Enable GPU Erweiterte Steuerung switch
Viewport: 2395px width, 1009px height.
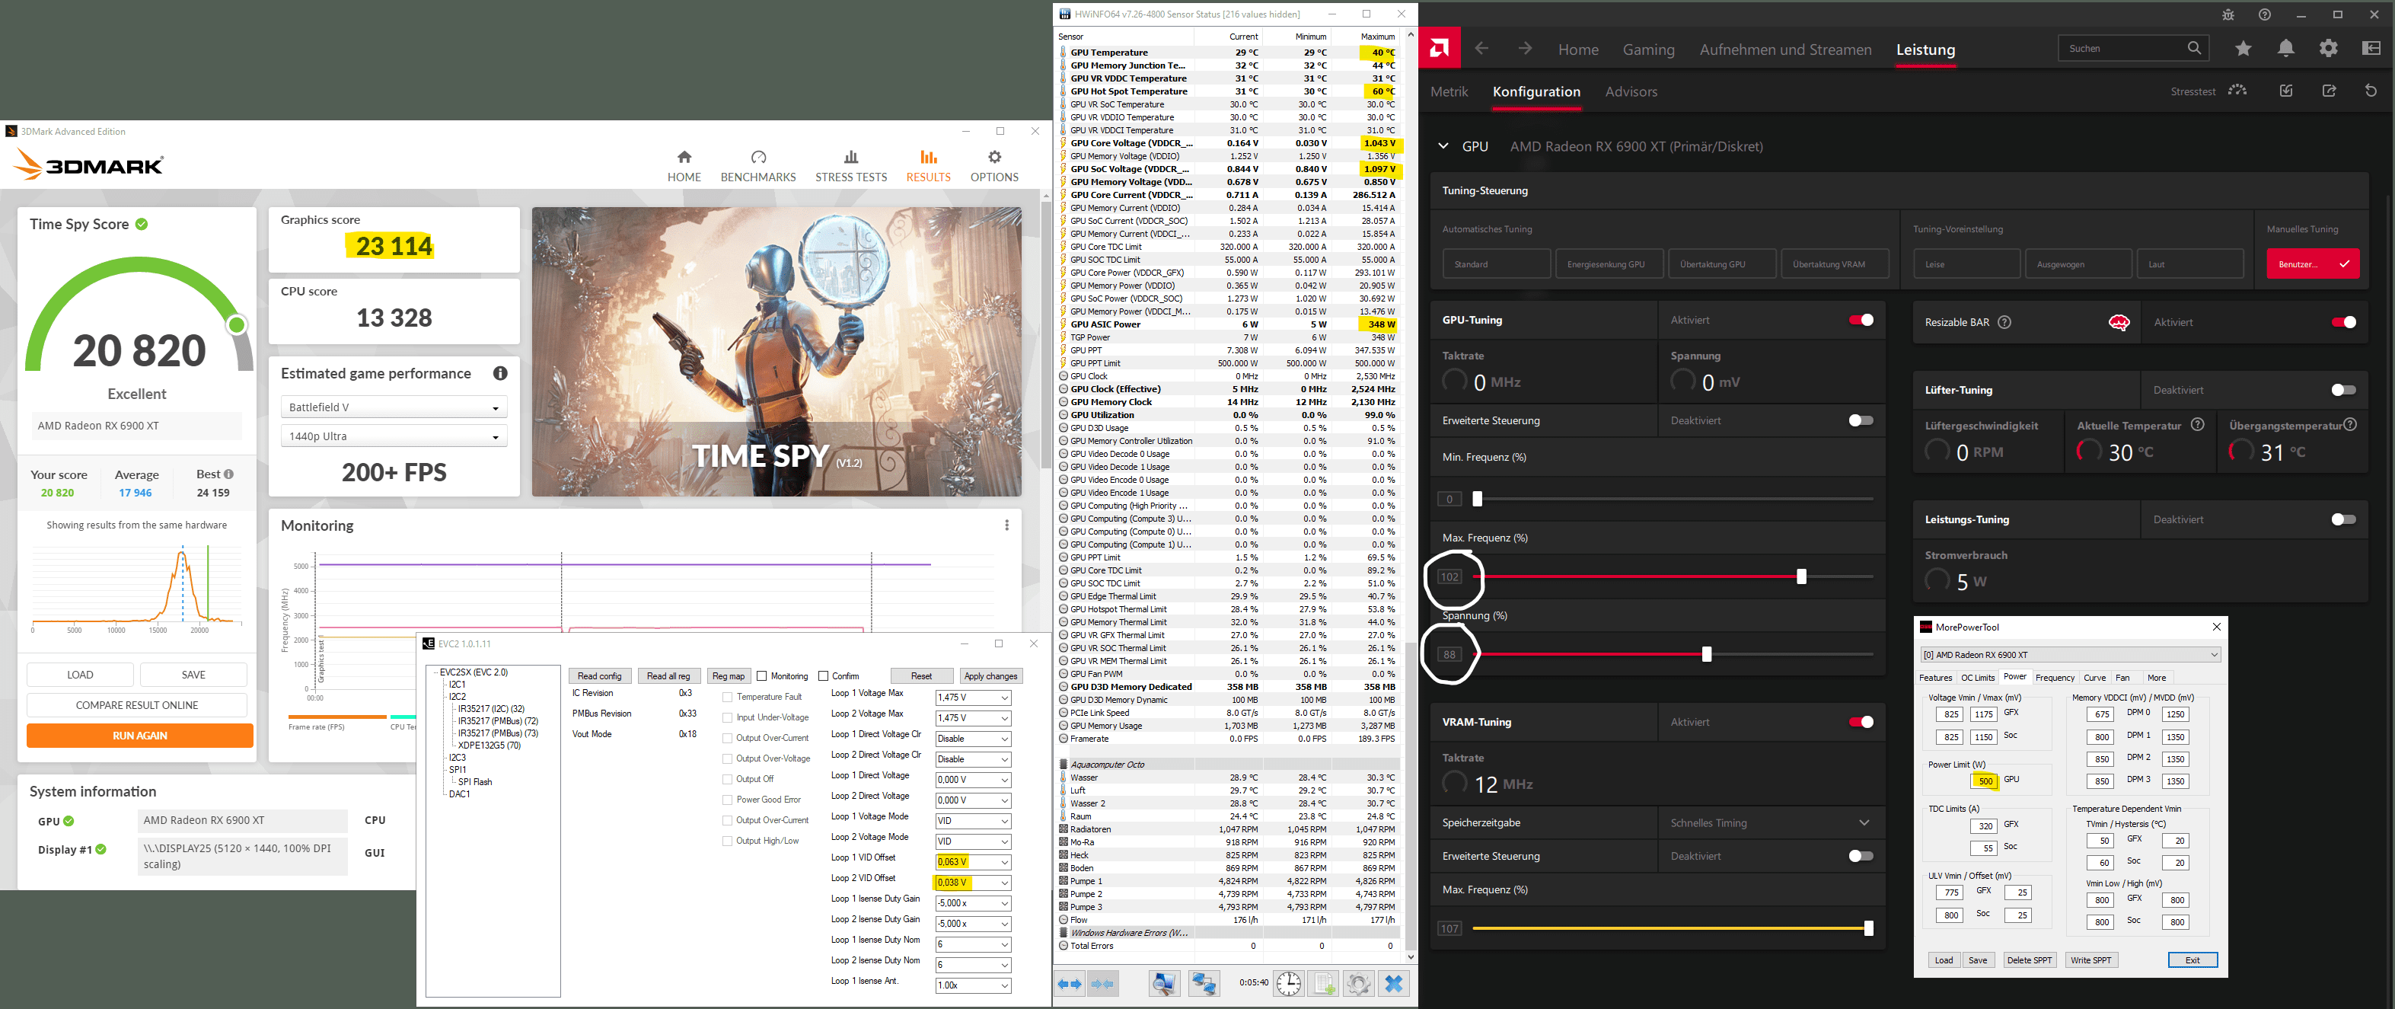click(x=1861, y=420)
